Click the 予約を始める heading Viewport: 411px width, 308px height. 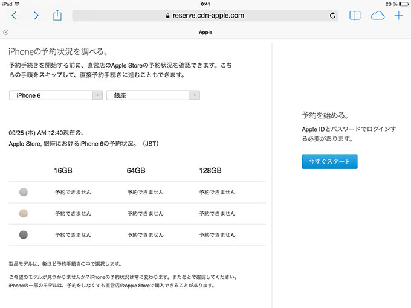pyautogui.click(x=325, y=115)
